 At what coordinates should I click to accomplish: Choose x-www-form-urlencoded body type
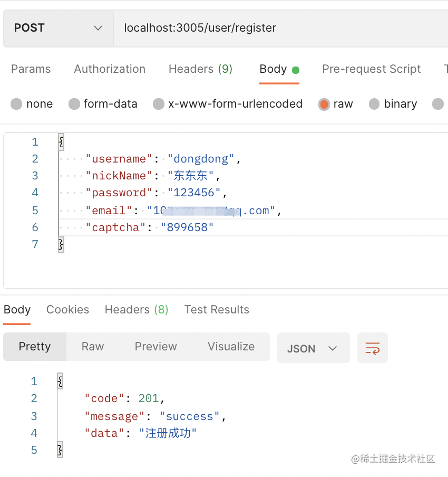coord(159,104)
